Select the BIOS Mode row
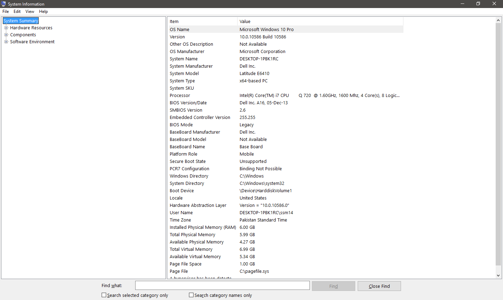 pyautogui.click(x=285, y=125)
